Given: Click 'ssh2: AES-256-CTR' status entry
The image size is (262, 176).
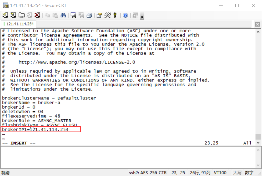Looking at the screenshot, I should point(148,173).
